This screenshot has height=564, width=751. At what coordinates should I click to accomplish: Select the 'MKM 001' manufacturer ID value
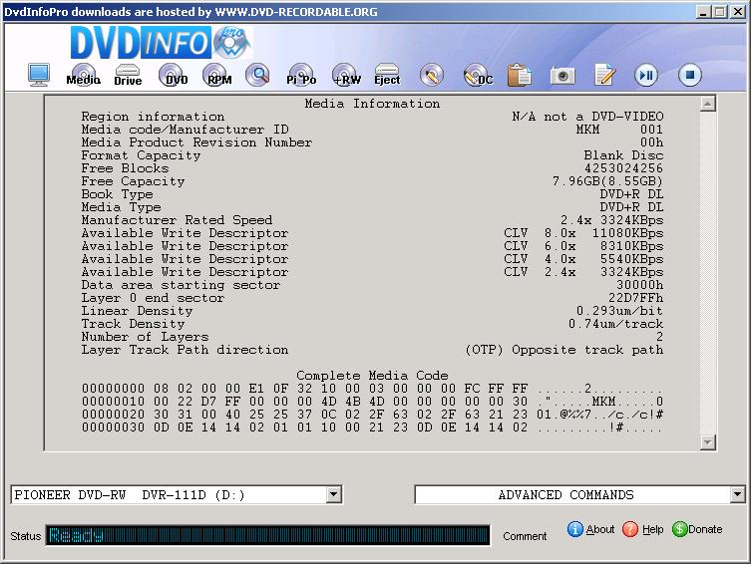619,130
